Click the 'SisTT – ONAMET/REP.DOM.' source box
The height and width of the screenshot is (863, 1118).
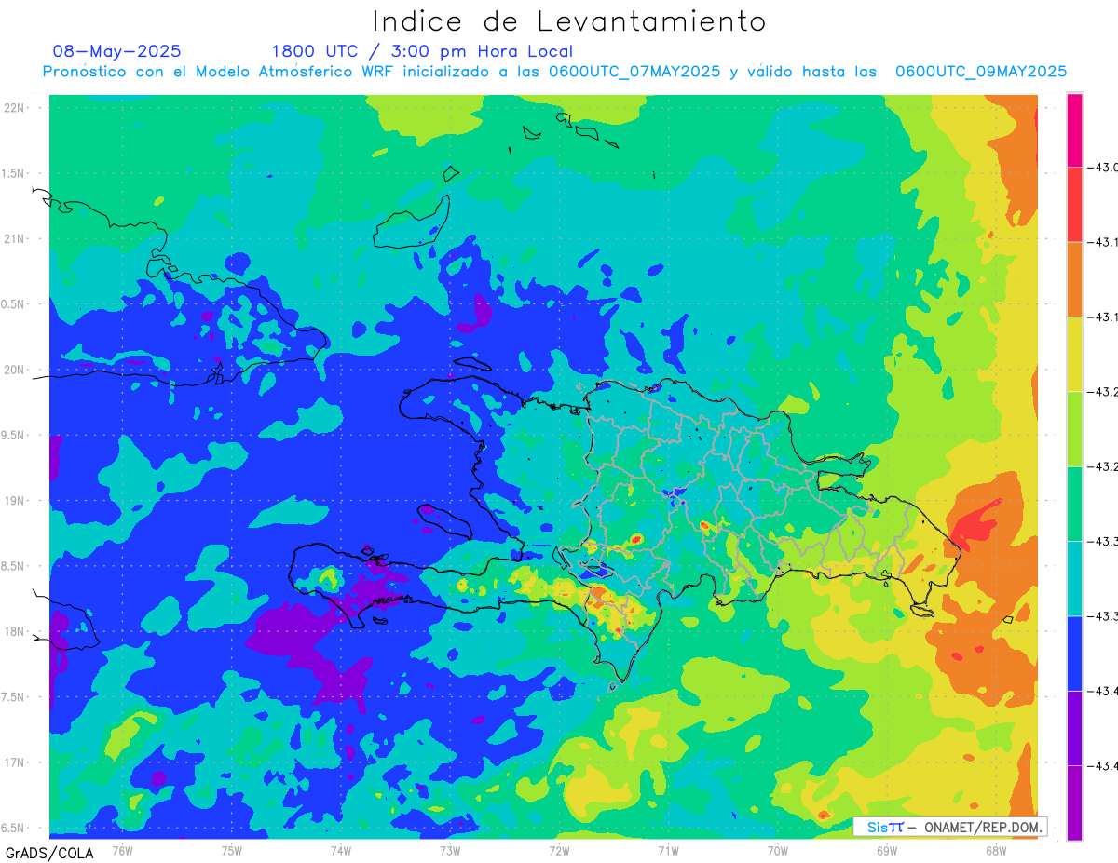point(950,827)
